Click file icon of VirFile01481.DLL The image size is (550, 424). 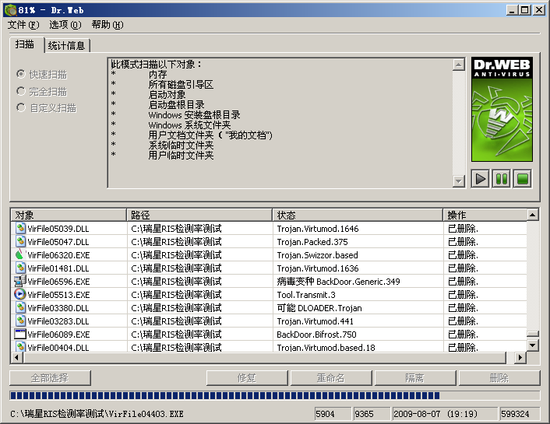[x=20, y=268]
